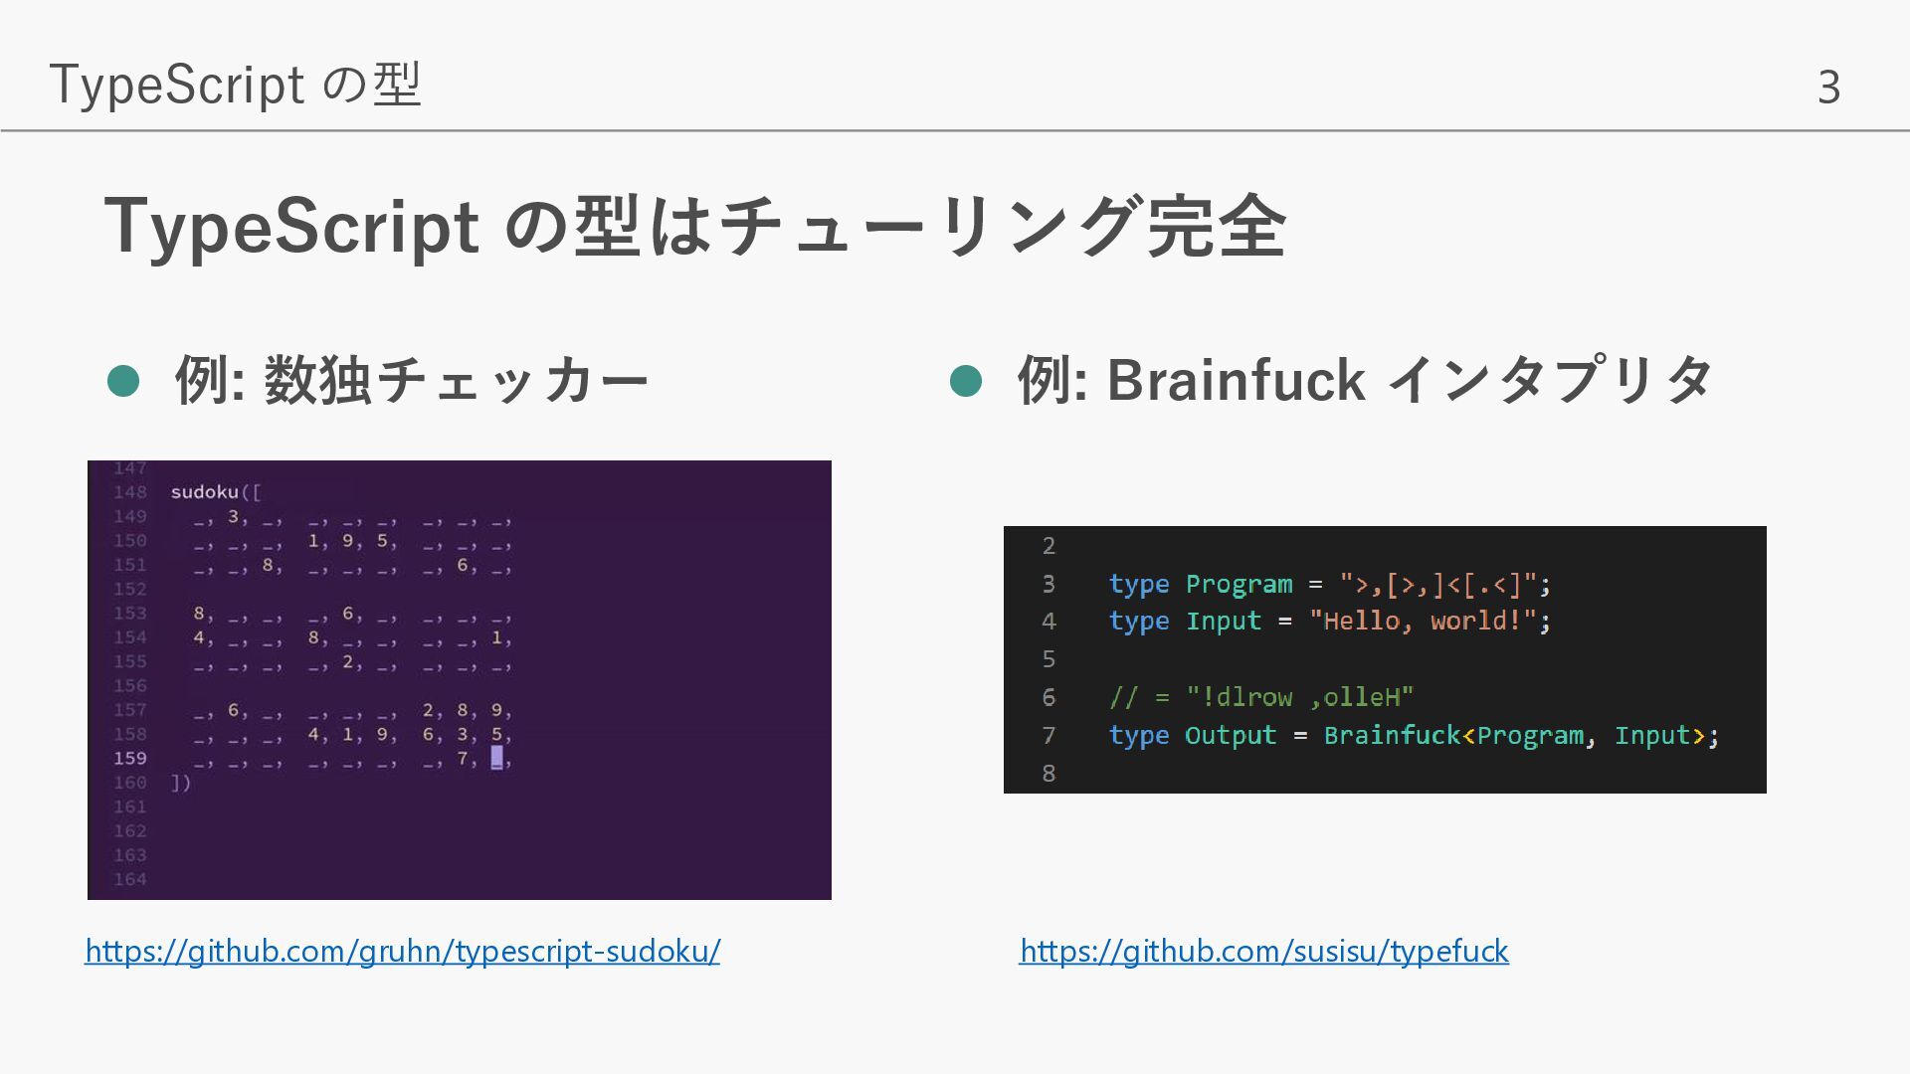1910x1074 pixels.
Task: Click the type Program code line
Action: (1329, 584)
